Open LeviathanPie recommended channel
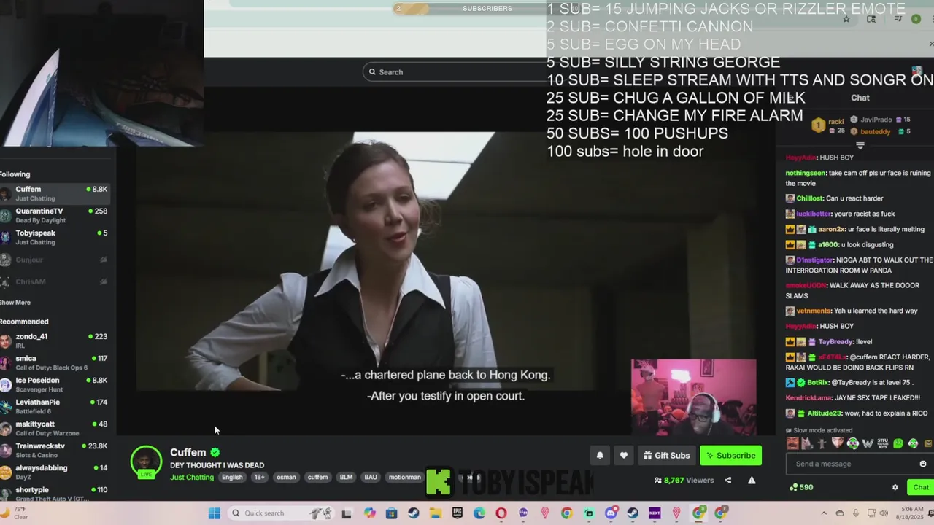 (55, 406)
